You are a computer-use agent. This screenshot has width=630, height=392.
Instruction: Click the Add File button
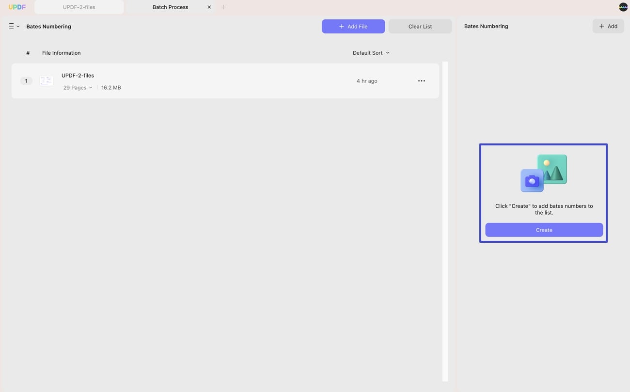(353, 27)
